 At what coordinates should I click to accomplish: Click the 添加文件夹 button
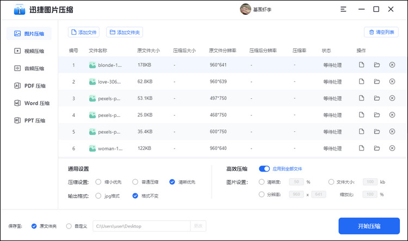(125, 32)
